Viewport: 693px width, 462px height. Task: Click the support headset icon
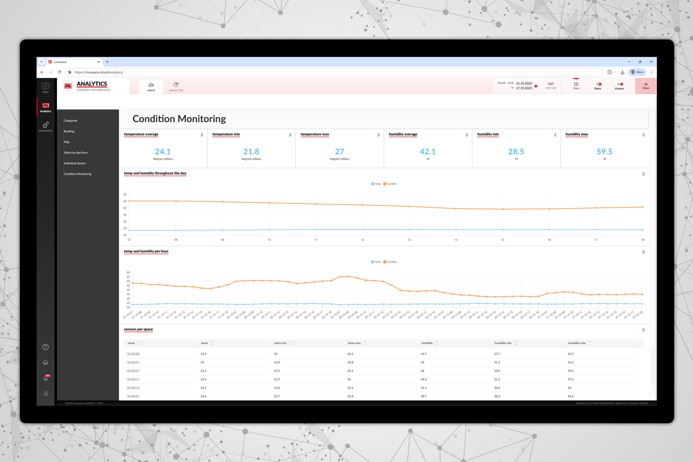tap(45, 363)
